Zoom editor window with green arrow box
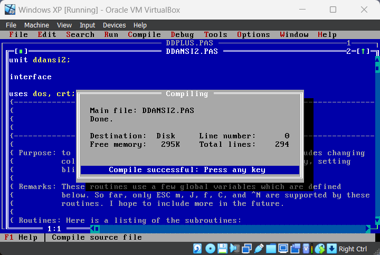Viewport: 380px width, 255px height. pyautogui.click(x=363, y=51)
